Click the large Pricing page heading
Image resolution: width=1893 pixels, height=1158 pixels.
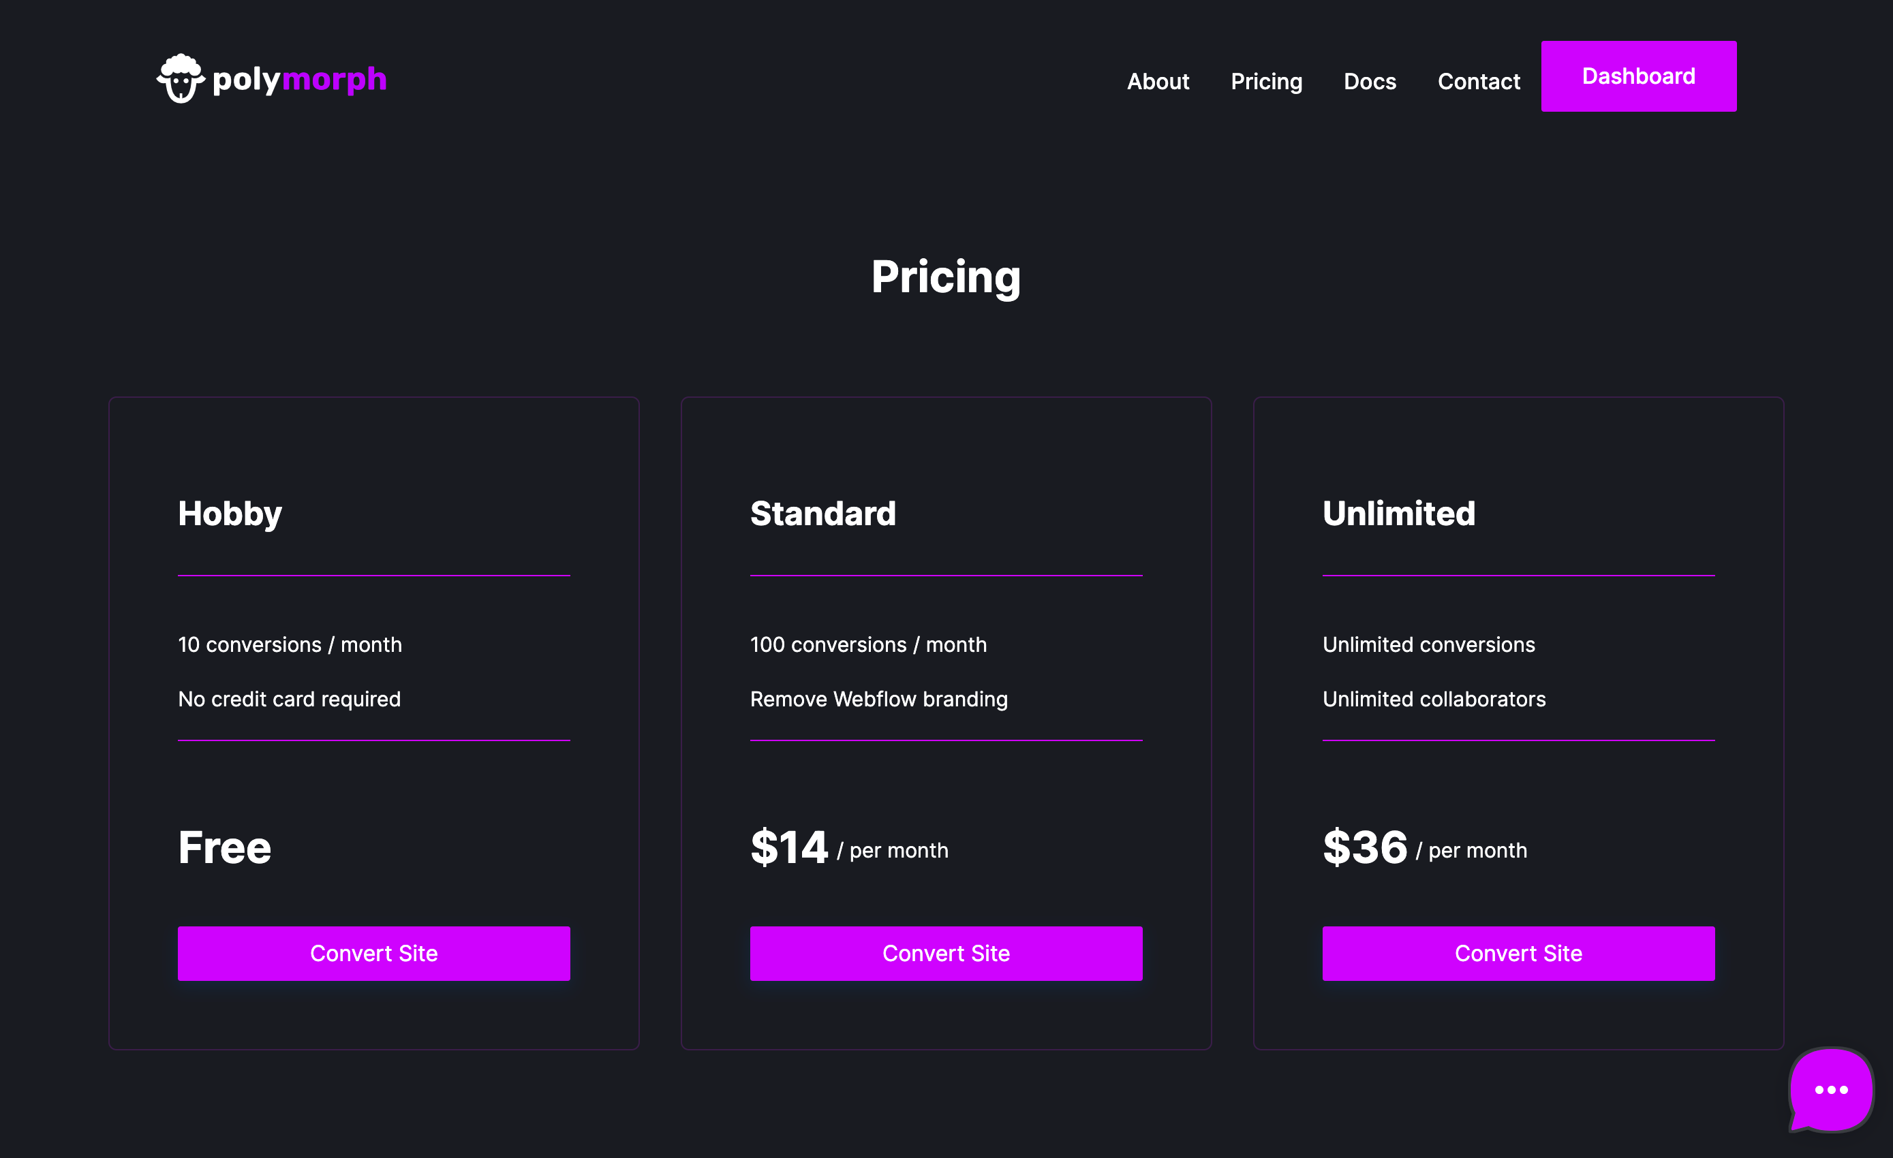pos(946,277)
